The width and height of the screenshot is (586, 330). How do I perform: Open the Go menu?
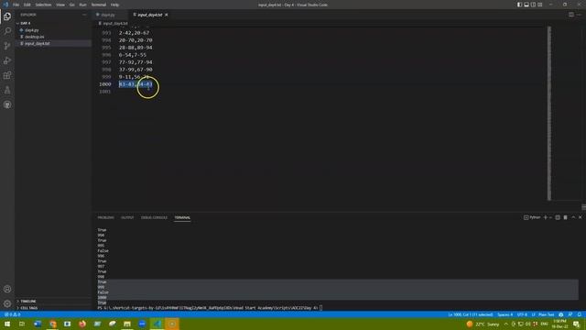[x=72, y=5]
